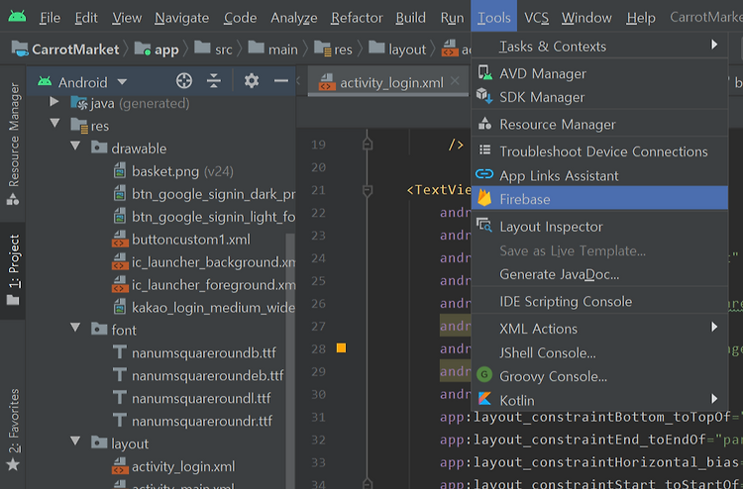Viewport: 743px width, 489px height.
Task: Click the Troubleshoot Device Connections list icon
Action: pos(484,150)
